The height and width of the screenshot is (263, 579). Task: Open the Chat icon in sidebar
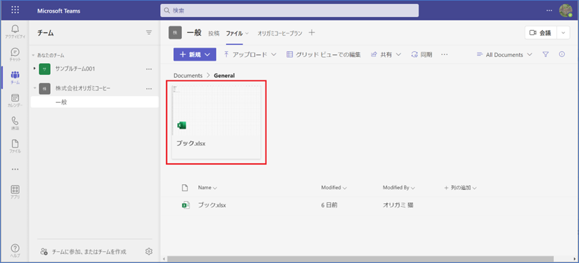point(14,55)
